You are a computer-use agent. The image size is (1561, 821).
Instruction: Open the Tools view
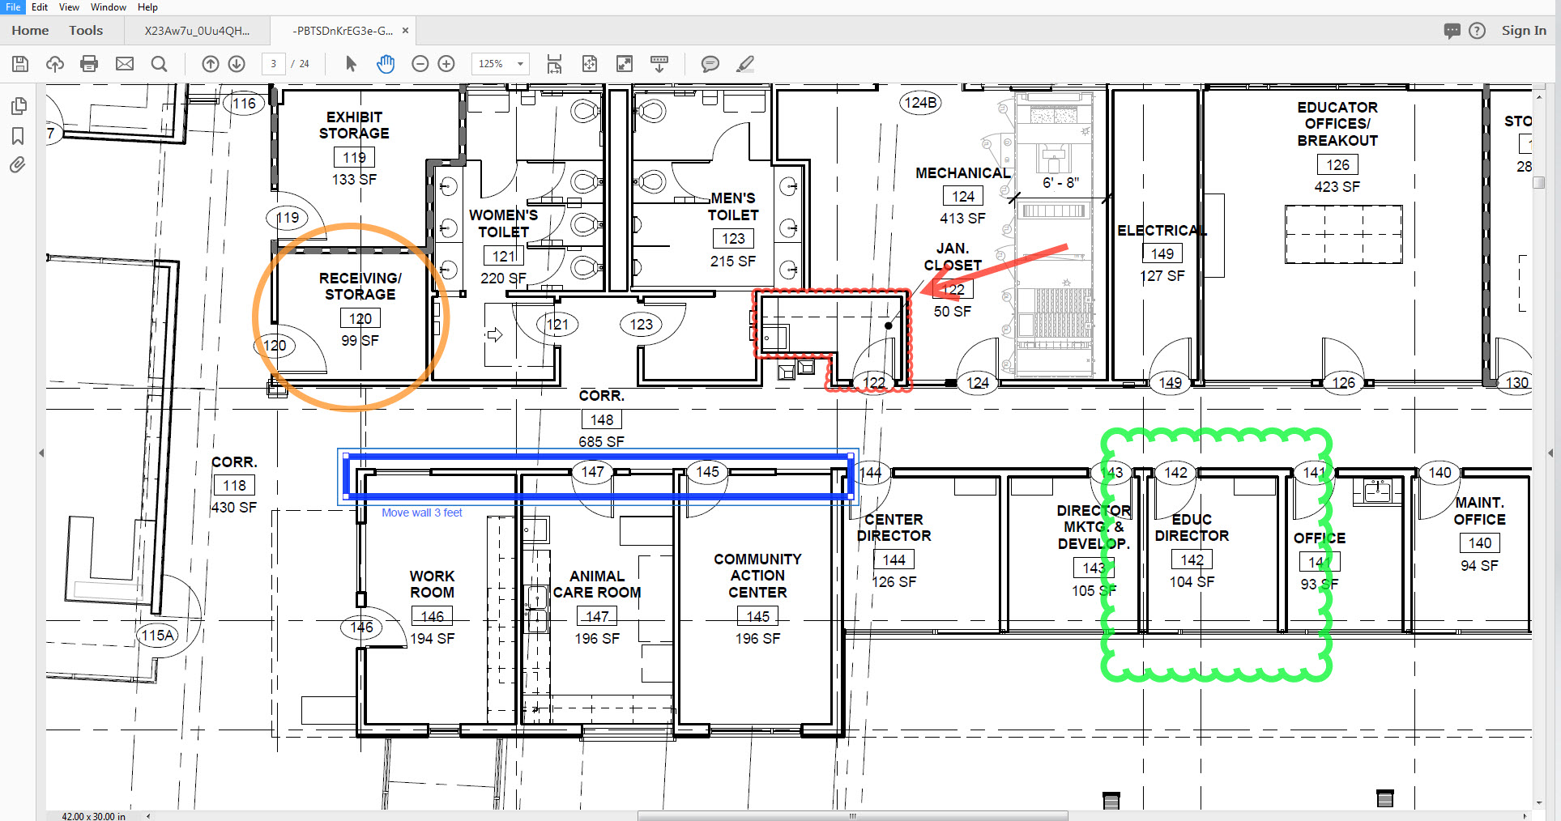click(86, 31)
